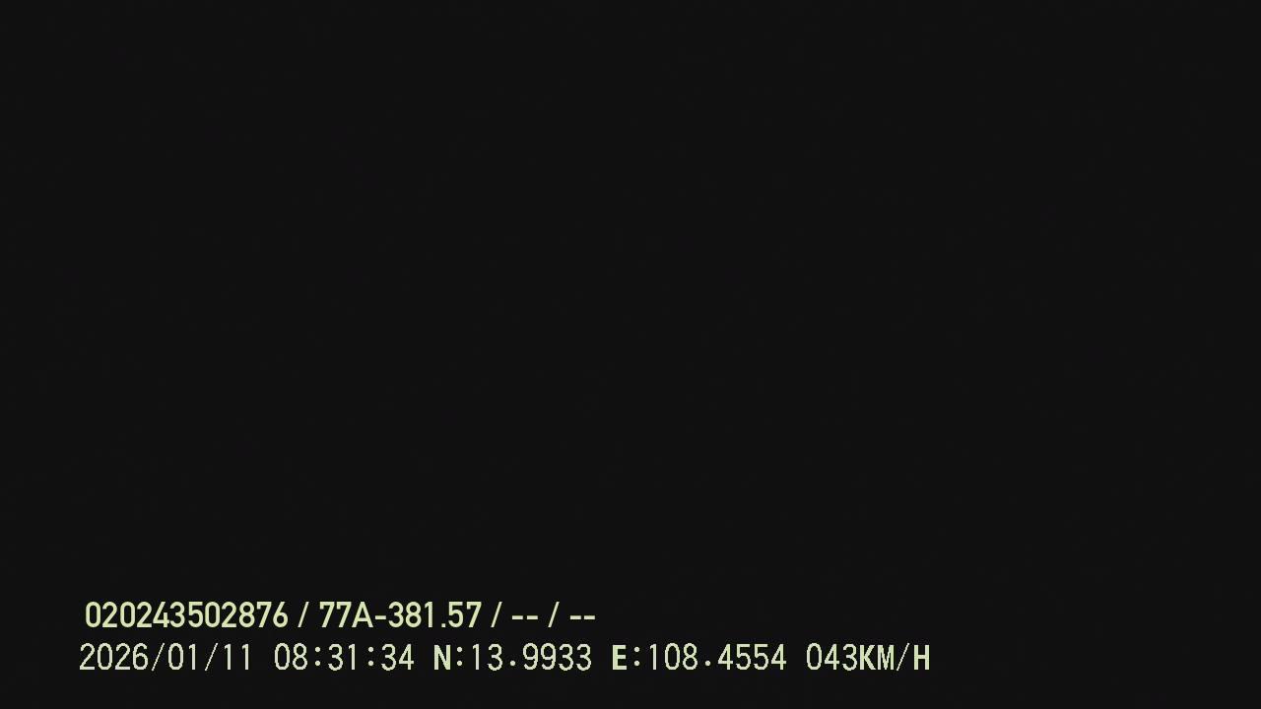Click the slash after the plate number
Image resolution: width=1261 pixels, height=709 pixels.
pos(497,616)
